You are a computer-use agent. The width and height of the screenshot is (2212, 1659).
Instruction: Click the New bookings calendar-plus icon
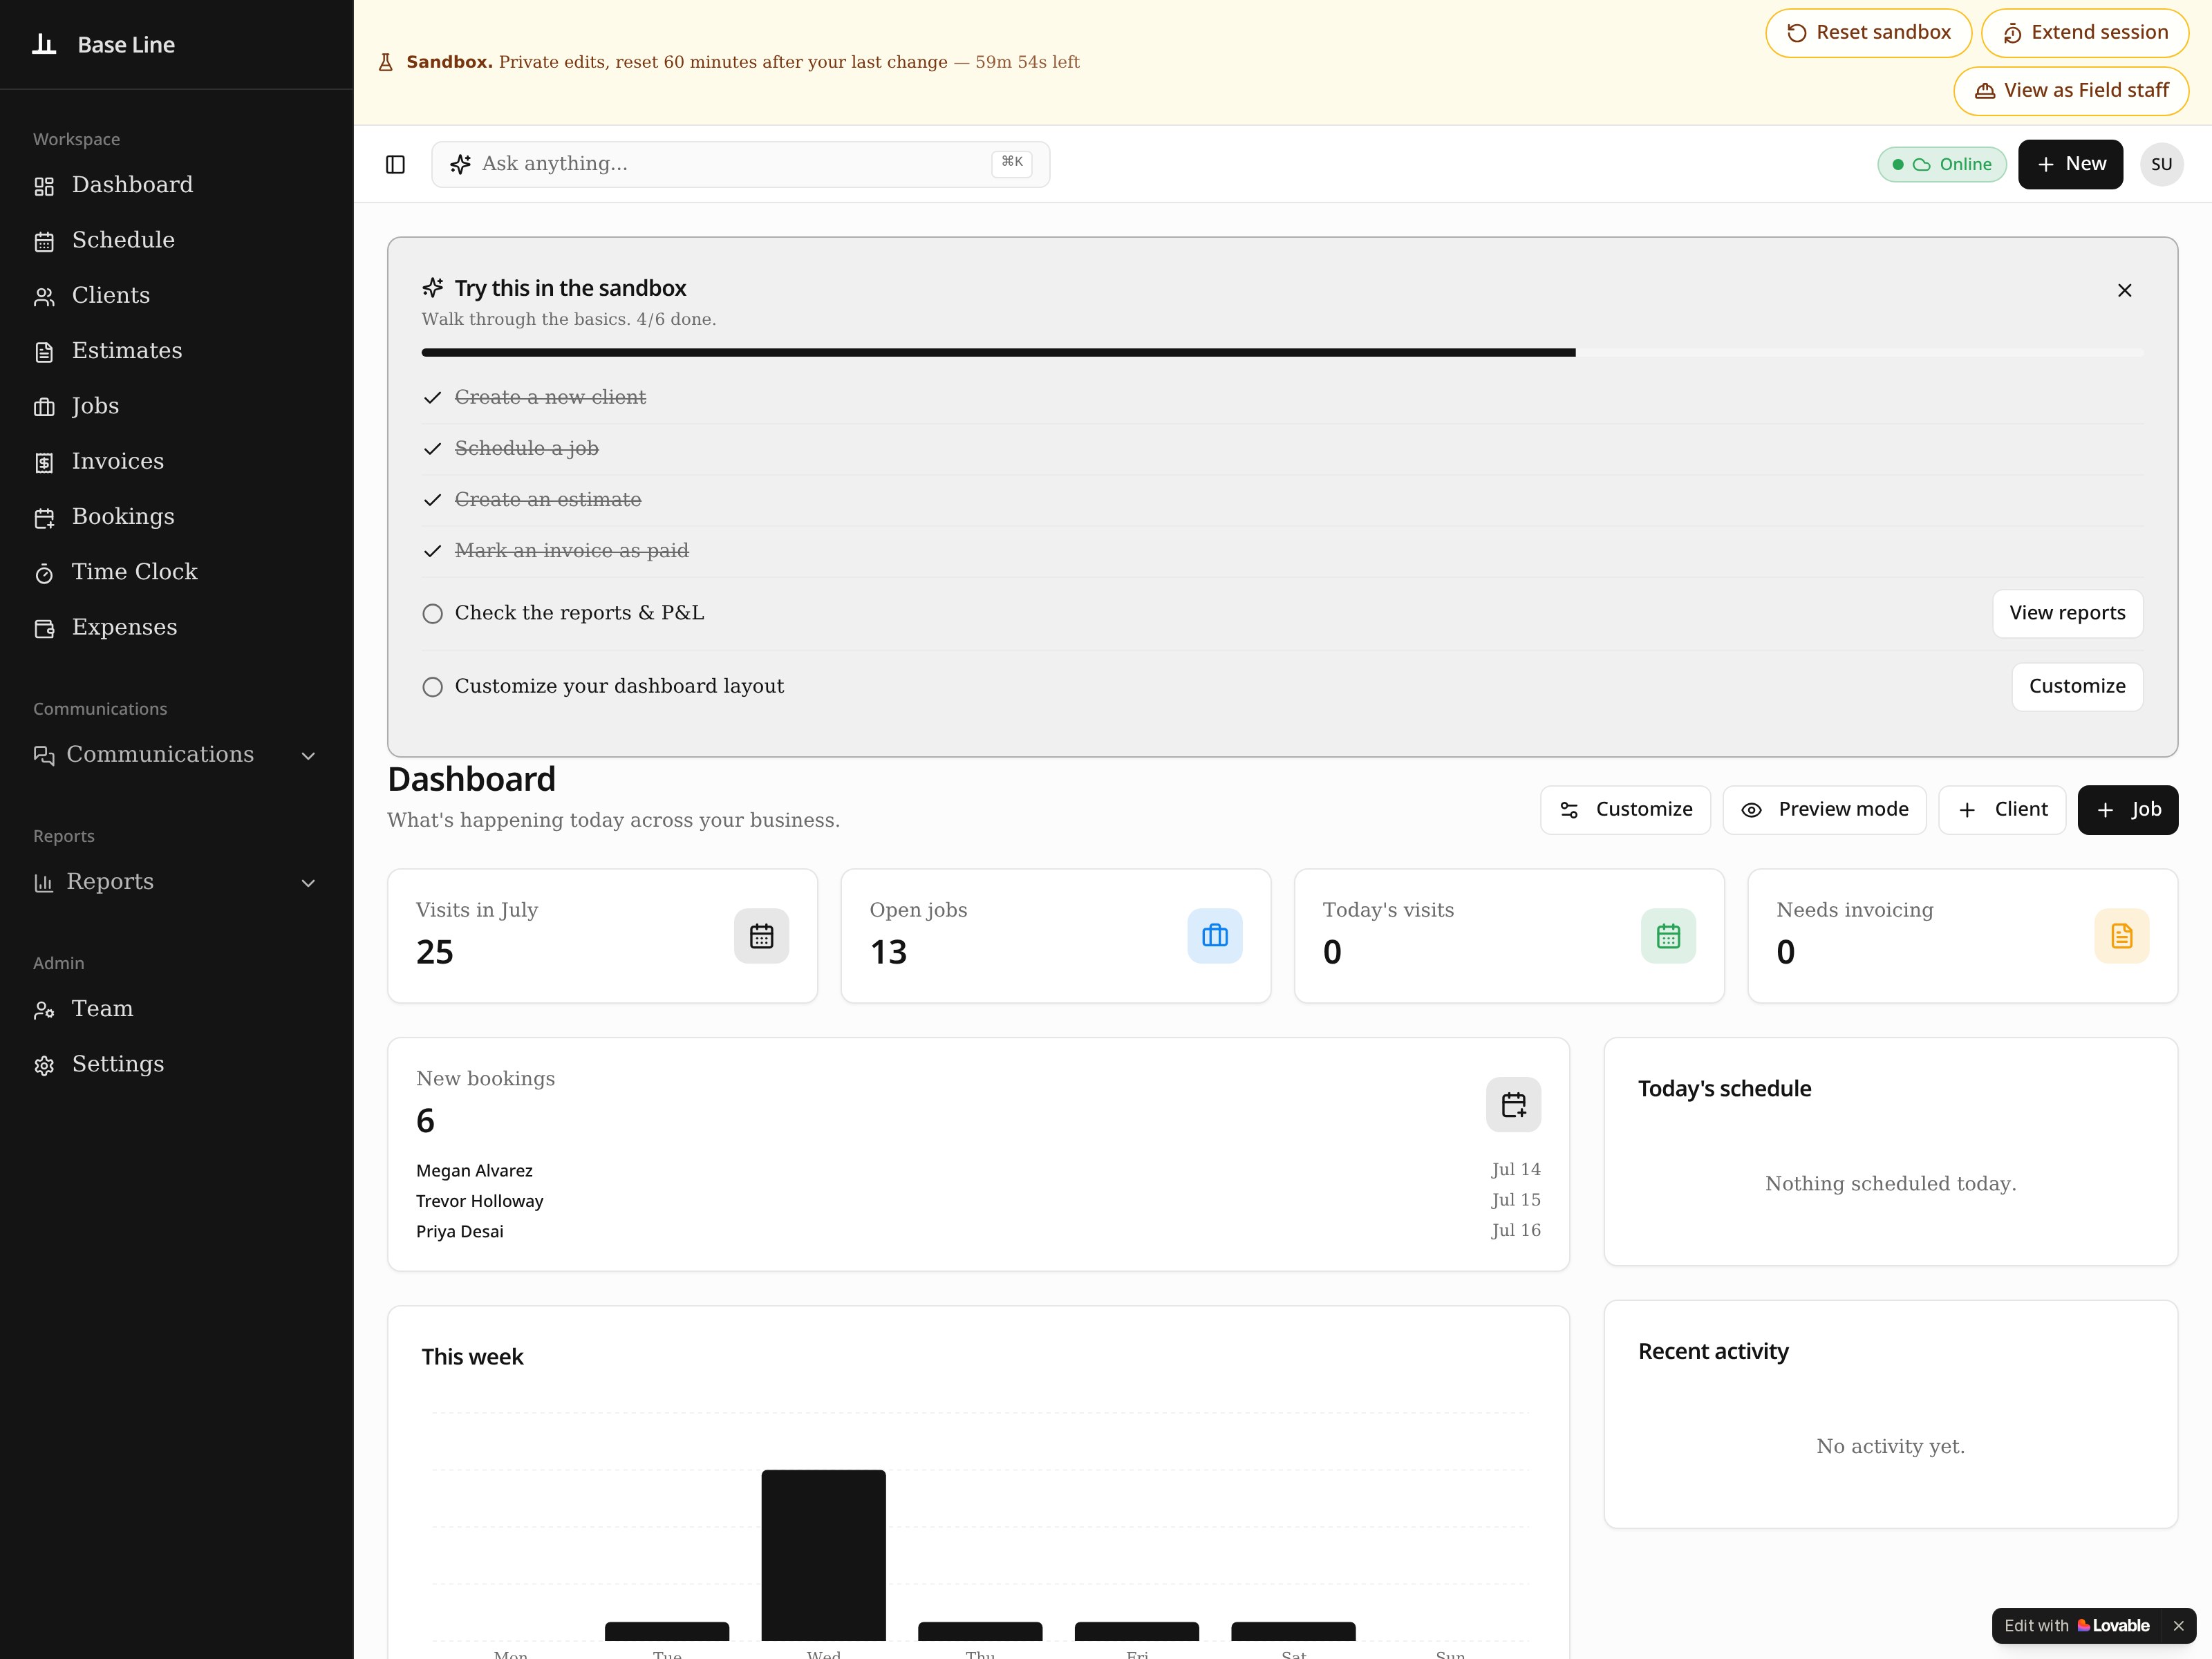(1514, 1105)
